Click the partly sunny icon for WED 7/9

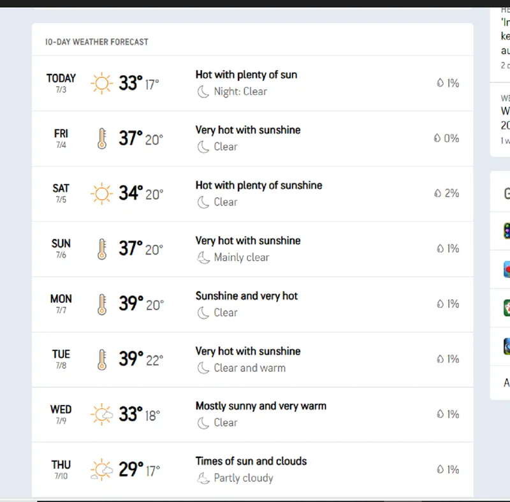(x=102, y=415)
